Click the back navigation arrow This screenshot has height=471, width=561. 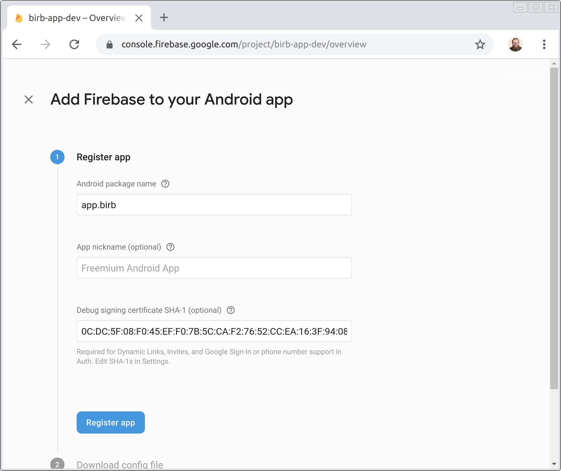coord(17,44)
